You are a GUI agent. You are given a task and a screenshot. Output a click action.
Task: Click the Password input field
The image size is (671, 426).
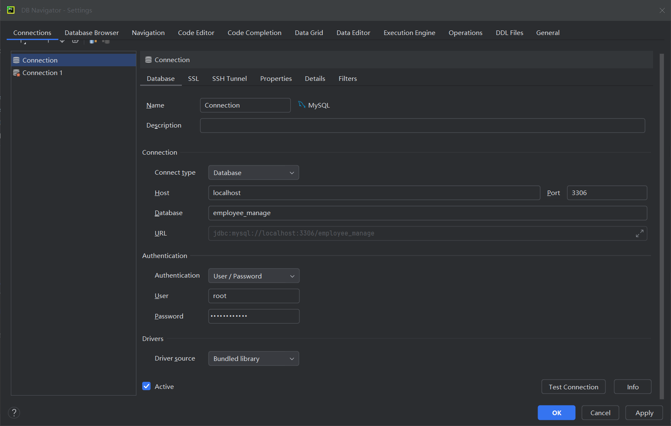point(254,316)
